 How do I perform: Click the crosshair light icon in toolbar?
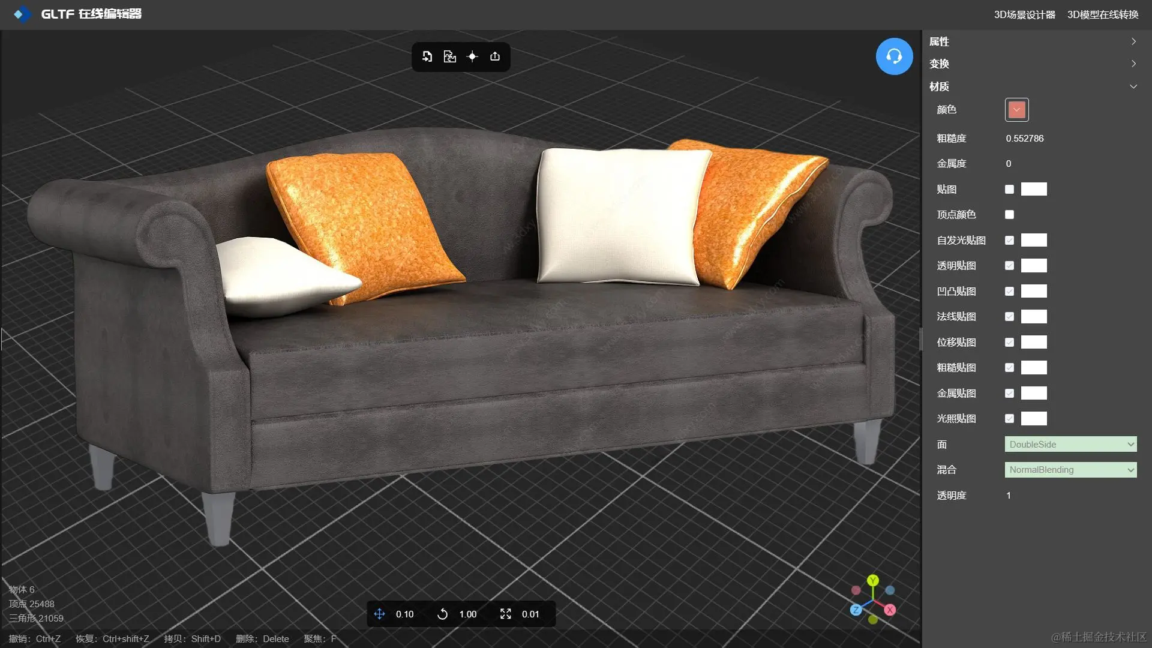(x=472, y=56)
